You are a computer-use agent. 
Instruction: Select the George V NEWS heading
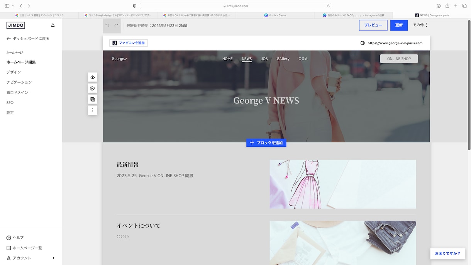click(266, 100)
